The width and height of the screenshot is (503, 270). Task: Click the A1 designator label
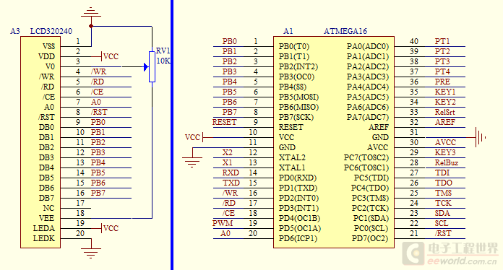coord(288,31)
